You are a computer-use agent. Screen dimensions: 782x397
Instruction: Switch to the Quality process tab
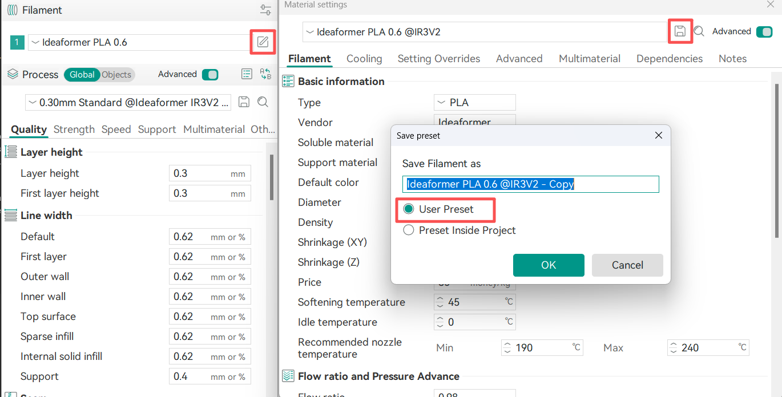point(29,129)
